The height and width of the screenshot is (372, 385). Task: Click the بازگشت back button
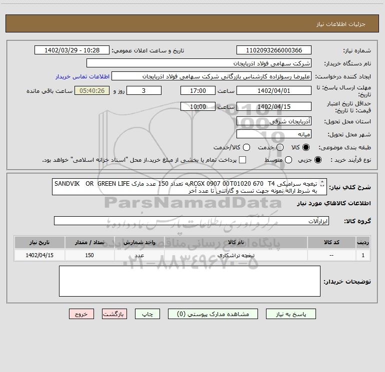pos(114,314)
